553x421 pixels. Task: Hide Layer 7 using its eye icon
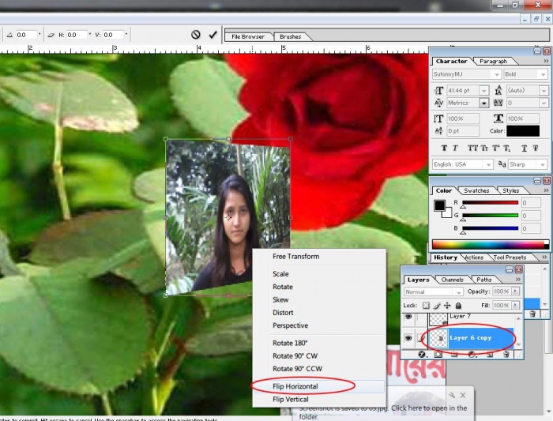click(408, 318)
